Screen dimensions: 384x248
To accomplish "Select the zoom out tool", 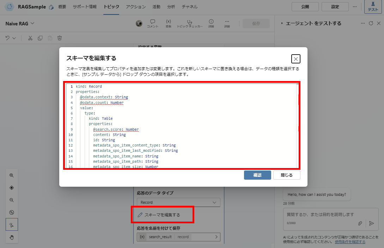I will pos(12,200).
